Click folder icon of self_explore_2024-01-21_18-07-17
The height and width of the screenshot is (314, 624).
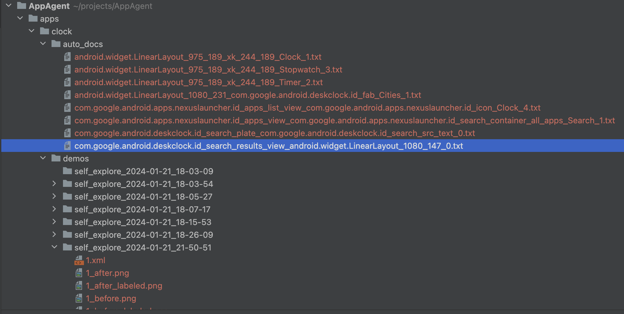pos(67,209)
